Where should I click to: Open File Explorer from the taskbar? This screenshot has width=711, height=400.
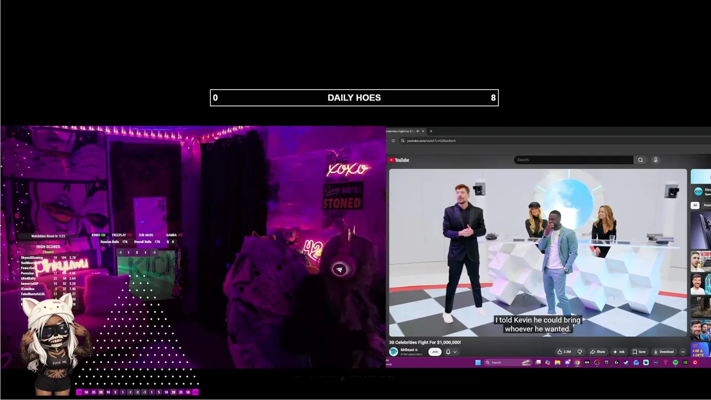(558, 362)
